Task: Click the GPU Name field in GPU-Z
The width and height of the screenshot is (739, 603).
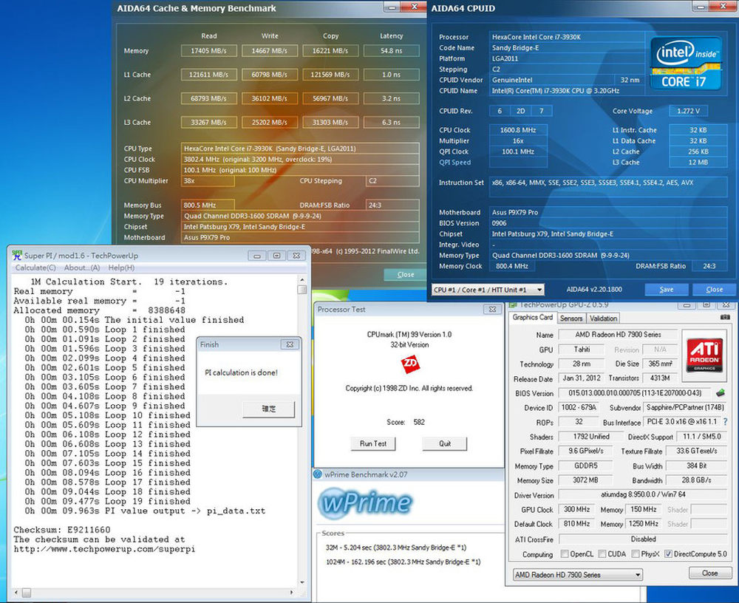Action: click(x=618, y=335)
